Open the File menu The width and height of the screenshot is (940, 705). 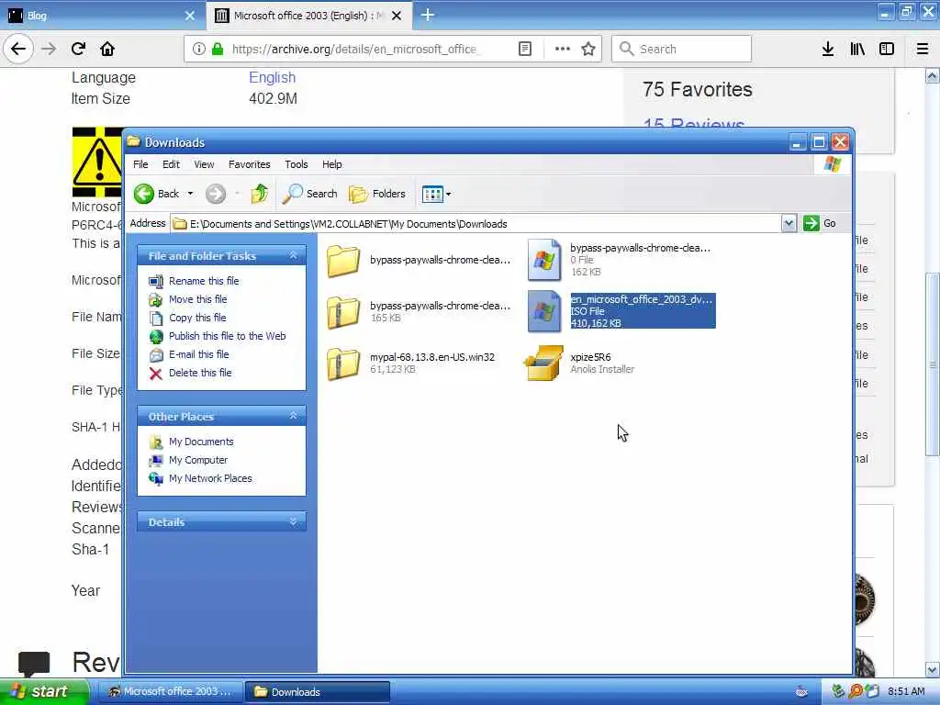pos(140,164)
